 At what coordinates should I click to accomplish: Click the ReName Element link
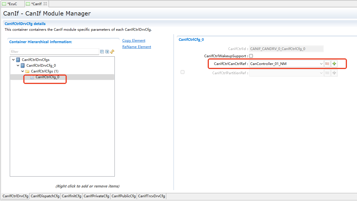pos(137,47)
